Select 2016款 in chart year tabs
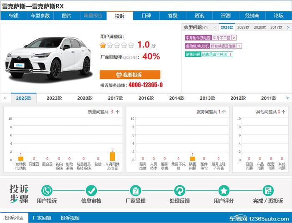The width and height of the screenshot is (292, 223). tap(146, 98)
